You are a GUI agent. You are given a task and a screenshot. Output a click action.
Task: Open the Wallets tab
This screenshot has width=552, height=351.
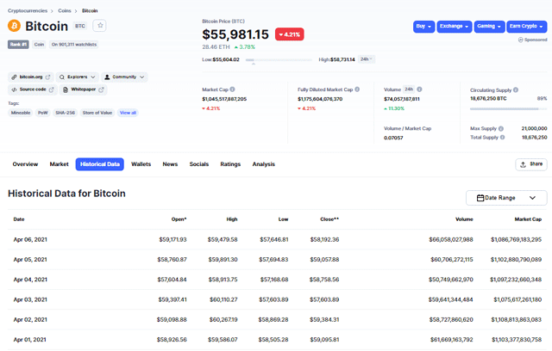(x=141, y=164)
